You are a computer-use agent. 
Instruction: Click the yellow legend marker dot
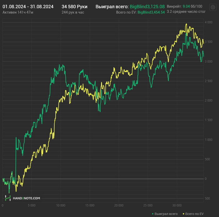(x=183, y=214)
